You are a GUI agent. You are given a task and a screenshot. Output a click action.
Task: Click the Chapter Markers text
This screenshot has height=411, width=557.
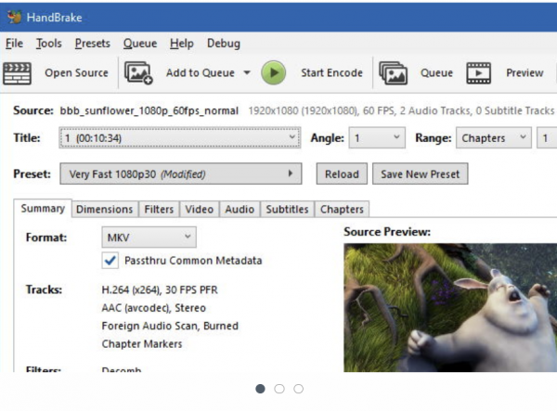coord(142,343)
